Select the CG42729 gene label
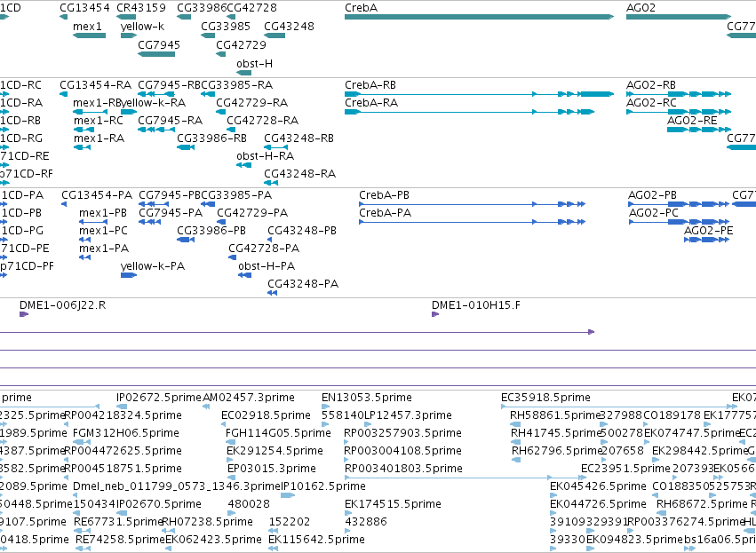This screenshot has height=553, width=756. click(241, 44)
